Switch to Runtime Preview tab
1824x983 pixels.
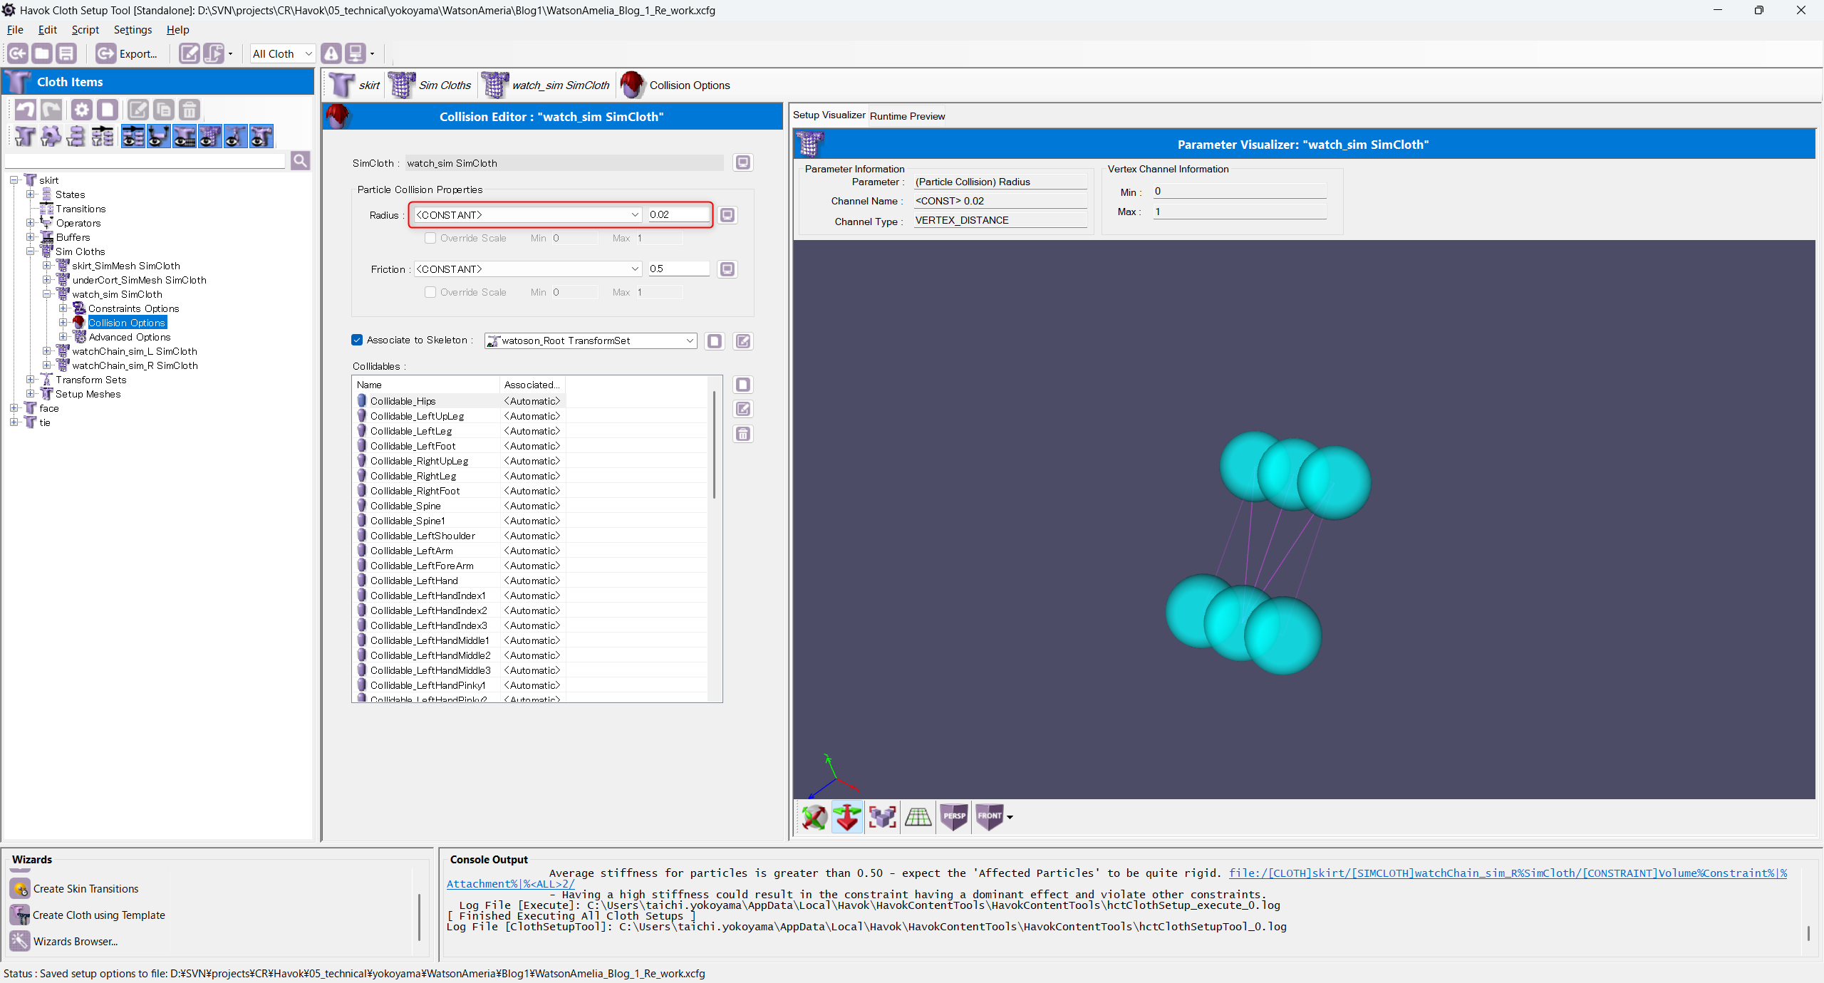tap(907, 116)
